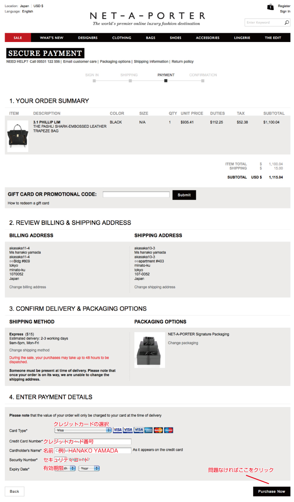Viewport: 294px width, 502px height.
Task: Click the Trapeze bag product thumbnail
Action: (x=18, y=136)
